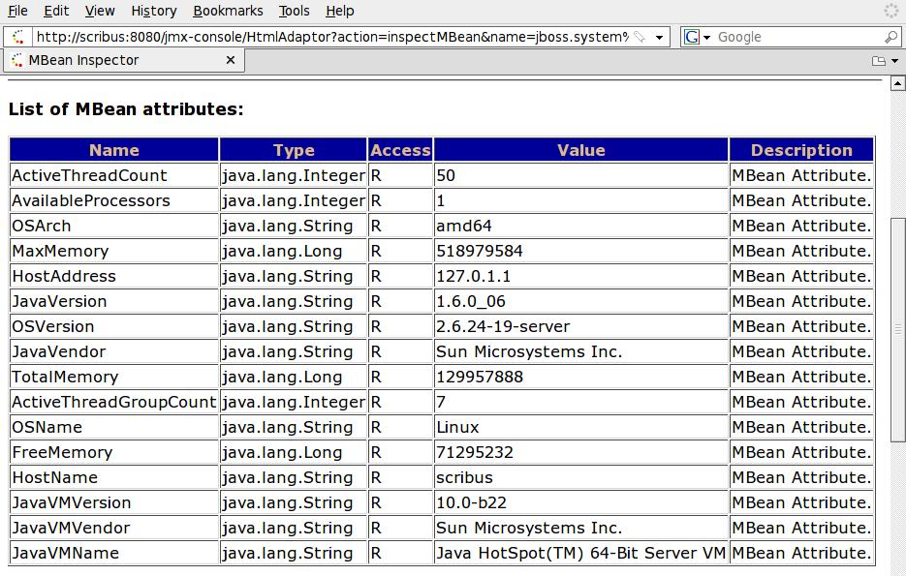906x576 pixels.
Task: Click the browser activity throbber icon
Action: pyautogui.click(x=890, y=11)
